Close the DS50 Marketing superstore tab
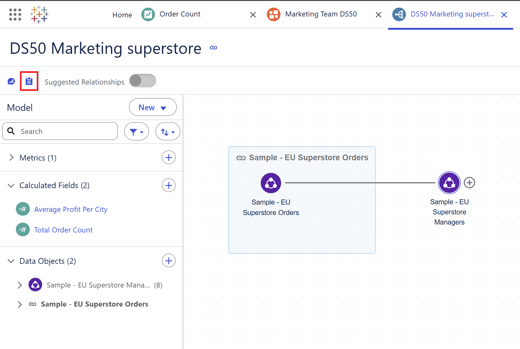520x349 pixels. tap(504, 15)
